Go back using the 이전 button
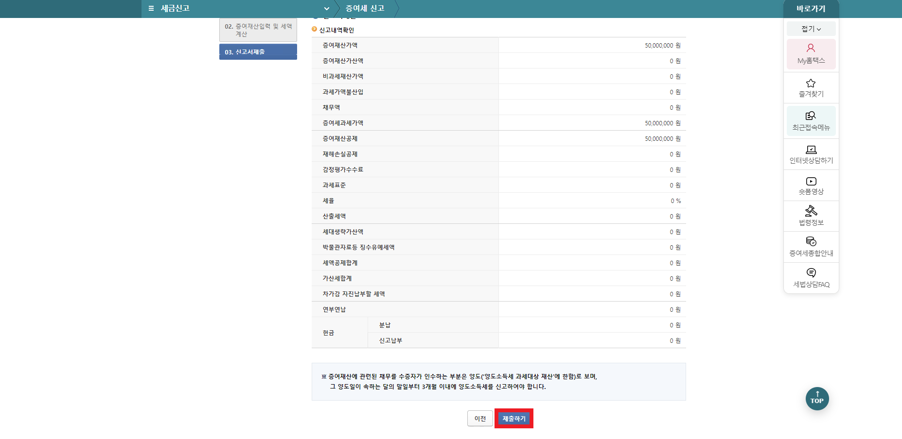Screen dimensions: 902x439 click(x=479, y=418)
